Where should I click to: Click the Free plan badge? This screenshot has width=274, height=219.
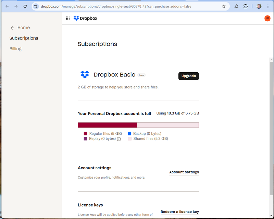coord(141,75)
